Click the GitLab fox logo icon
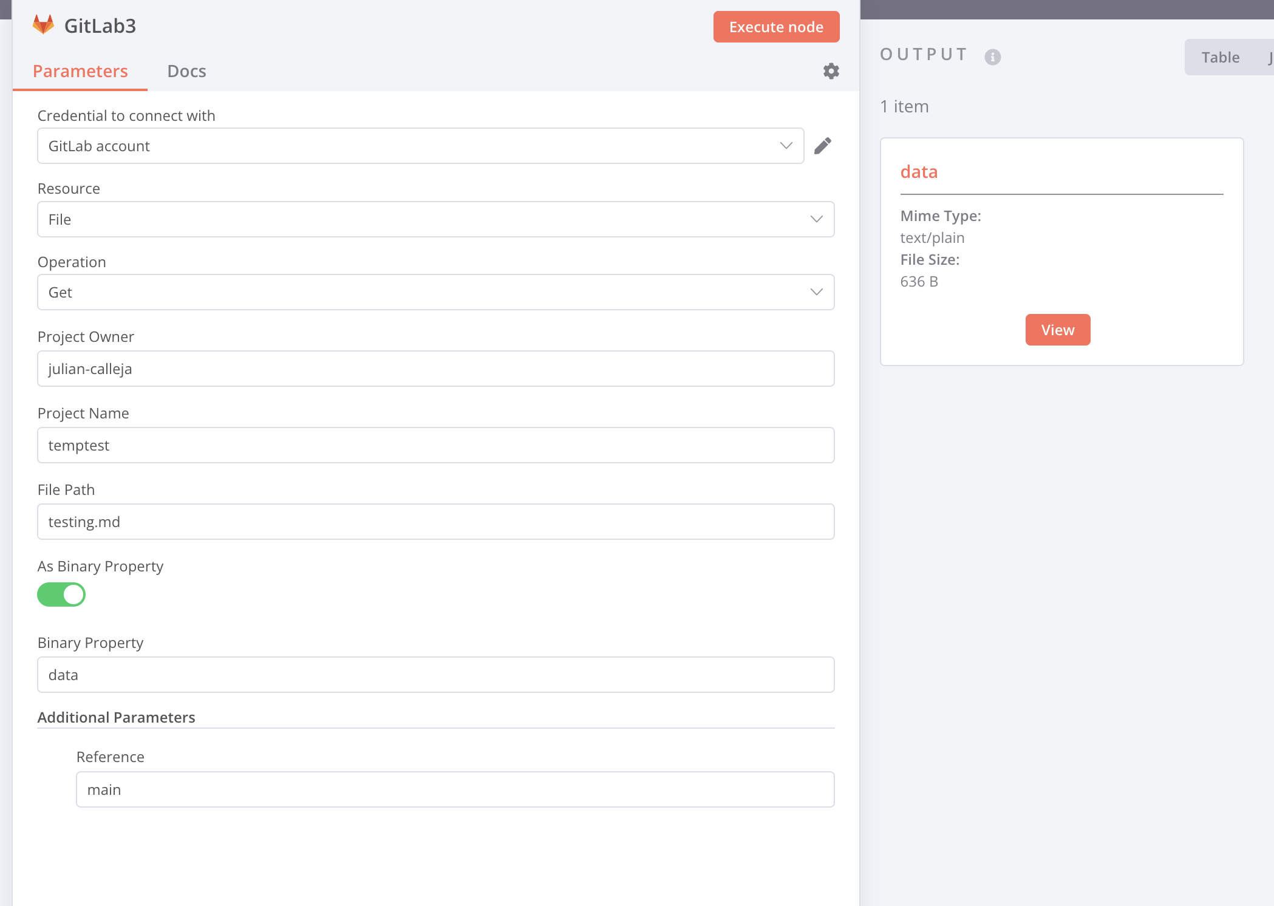 click(x=43, y=25)
